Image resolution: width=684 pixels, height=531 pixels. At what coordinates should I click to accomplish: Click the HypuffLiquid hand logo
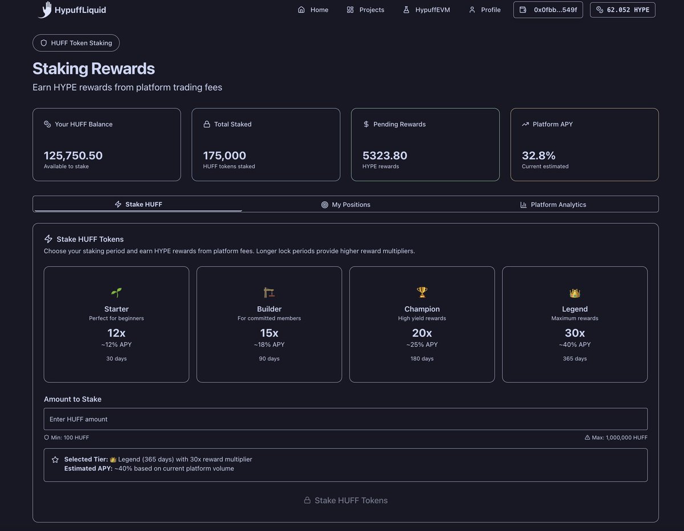pyautogui.click(x=45, y=10)
